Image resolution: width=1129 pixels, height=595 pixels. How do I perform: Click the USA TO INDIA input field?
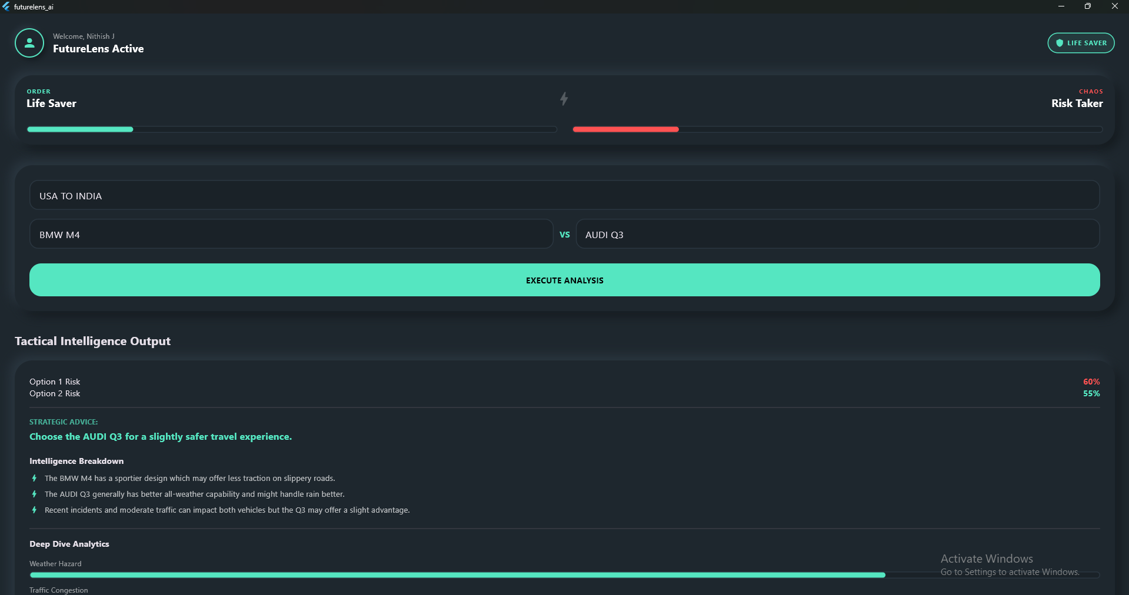[564, 195]
